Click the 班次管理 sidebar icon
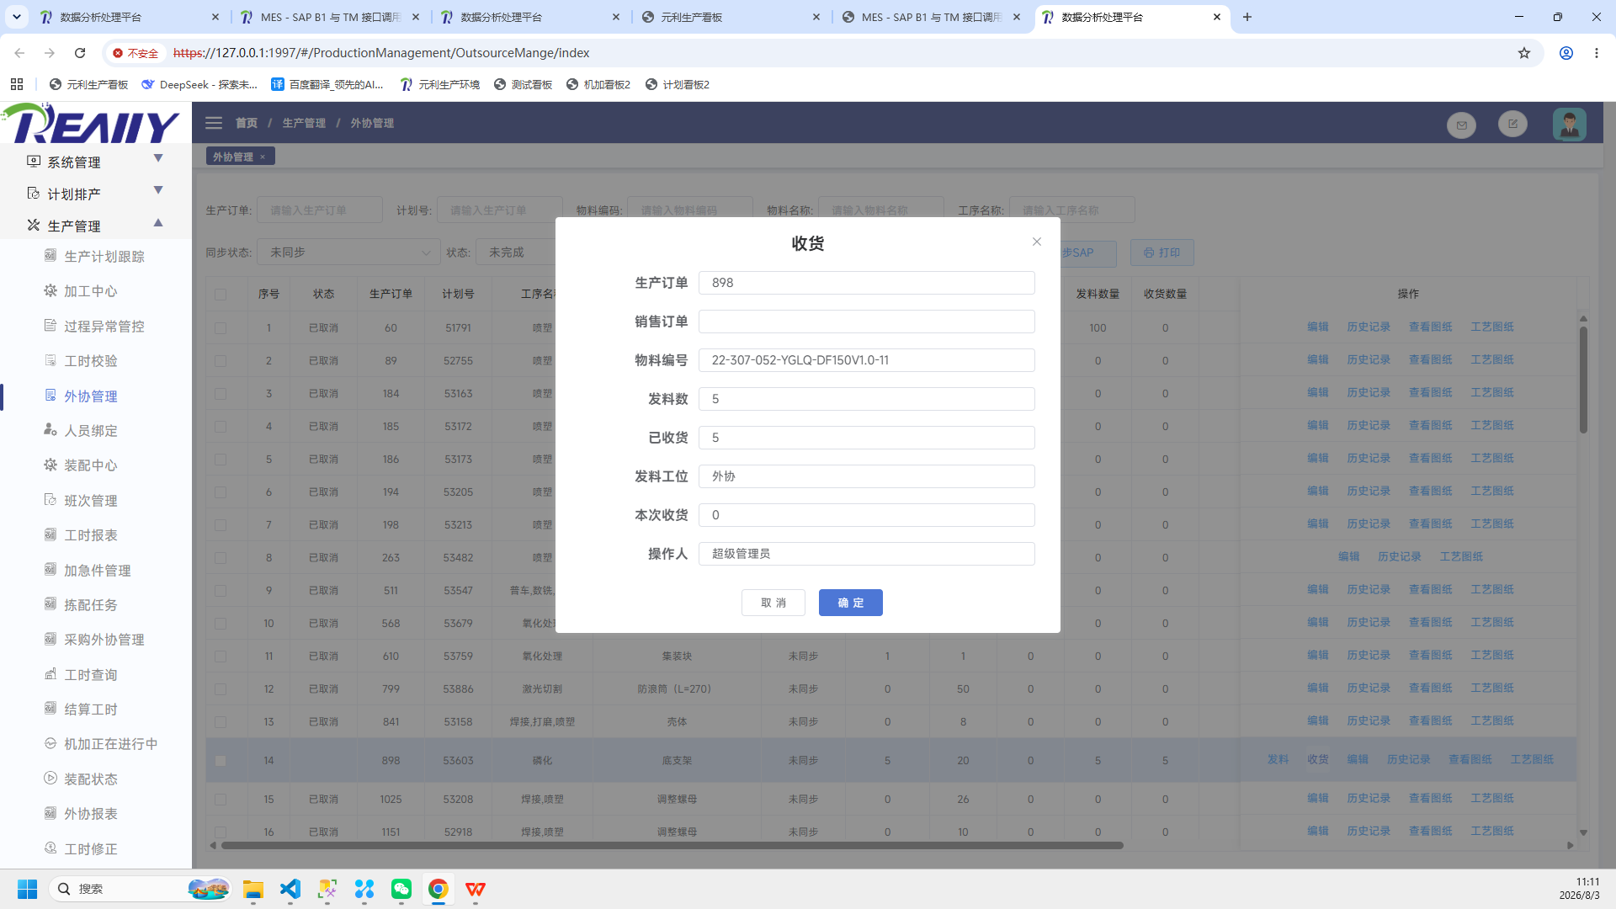 [50, 500]
